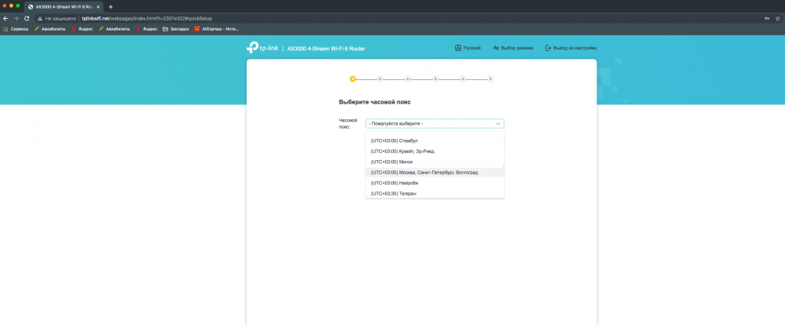This screenshot has width=785, height=325.
Task: Click Выбор режима mode selection link
Action: tap(512, 48)
